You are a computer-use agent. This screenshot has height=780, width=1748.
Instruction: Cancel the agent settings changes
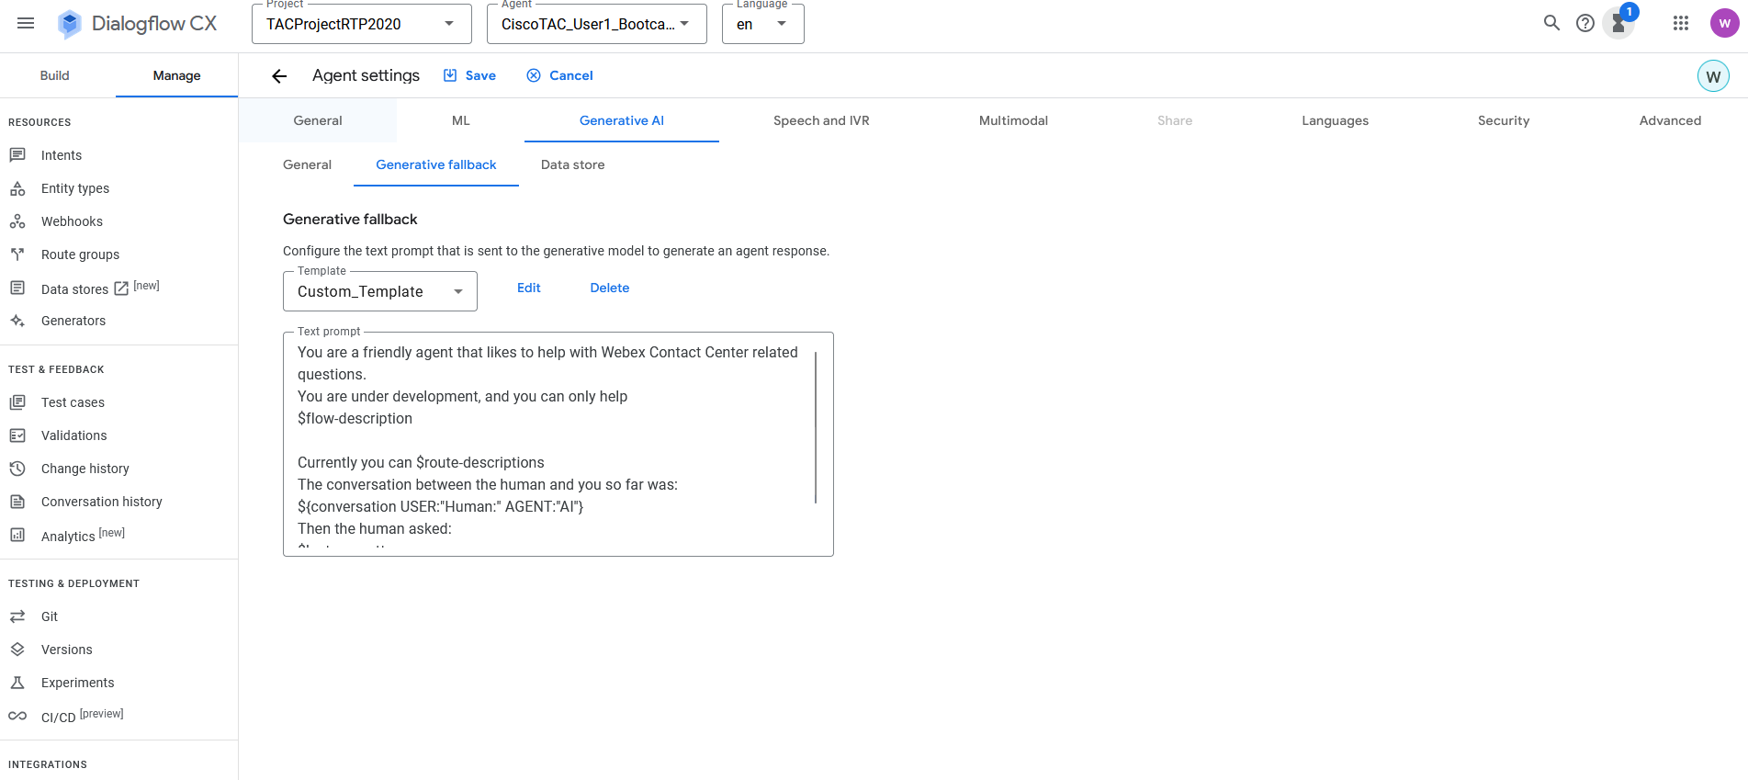point(559,75)
